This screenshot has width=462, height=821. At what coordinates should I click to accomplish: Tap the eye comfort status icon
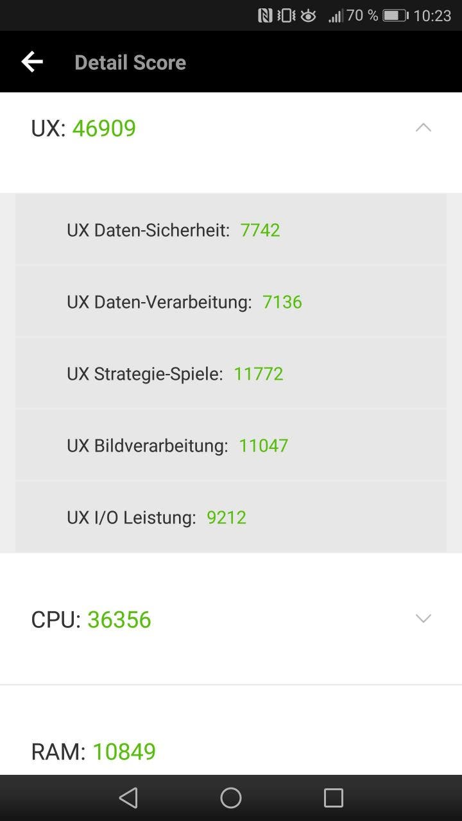[x=309, y=15]
